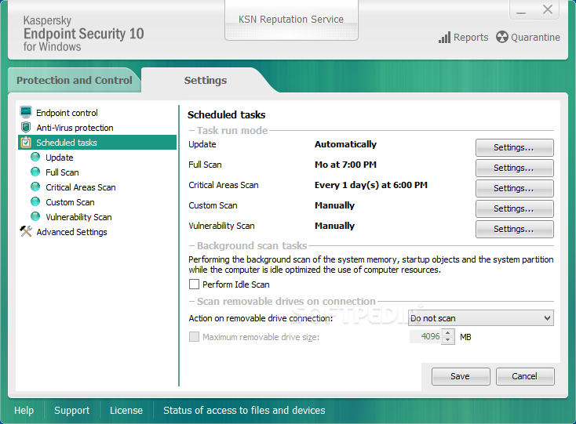The height and width of the screenshot is (424, 576).
Task: Open Settings for Full Scan
Action: (514, 168)
